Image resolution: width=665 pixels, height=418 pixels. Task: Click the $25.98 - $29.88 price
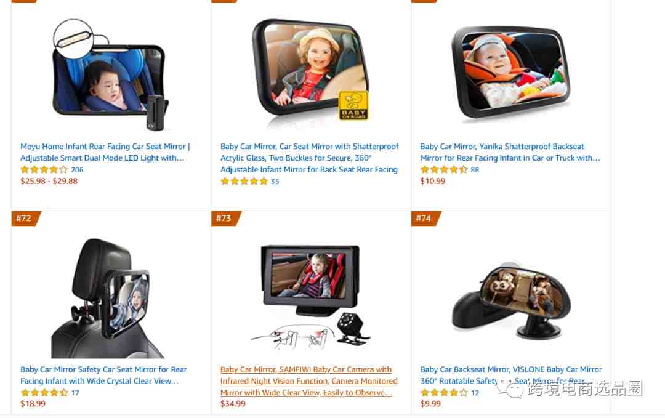49,181
